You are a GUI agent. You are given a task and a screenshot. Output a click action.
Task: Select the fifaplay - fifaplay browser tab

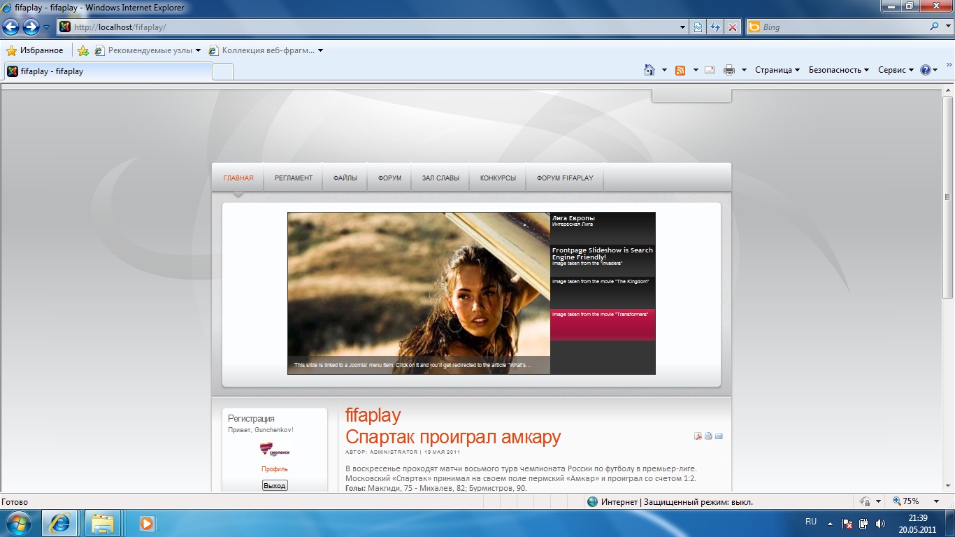108,71
